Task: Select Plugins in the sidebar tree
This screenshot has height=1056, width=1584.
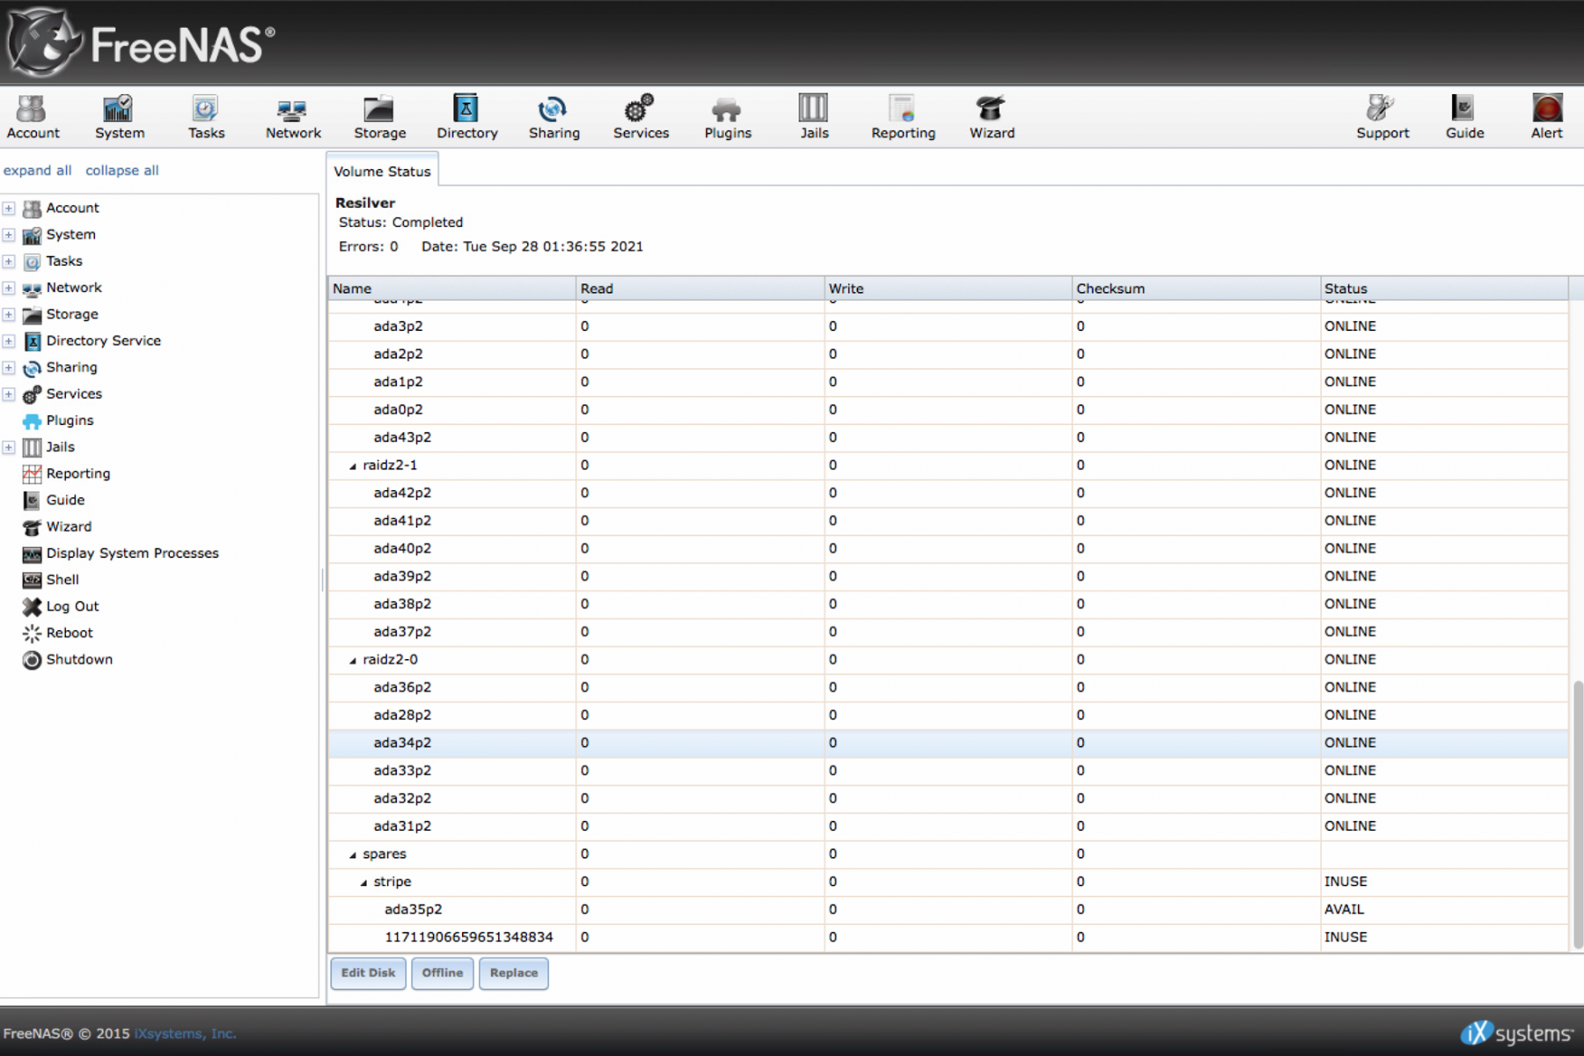Action: point(70,421)
